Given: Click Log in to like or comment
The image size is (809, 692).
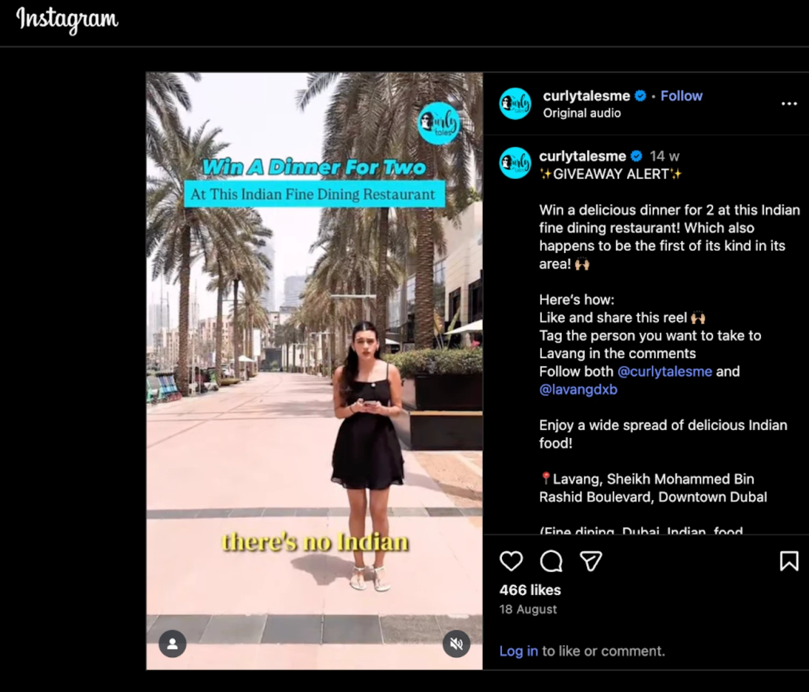Looking at the screenshot, I should 518,651.
